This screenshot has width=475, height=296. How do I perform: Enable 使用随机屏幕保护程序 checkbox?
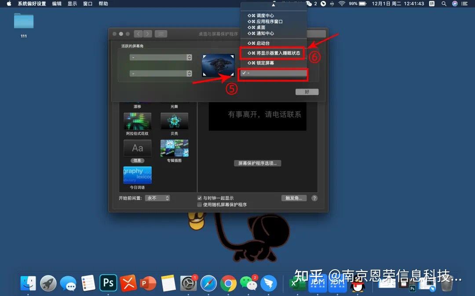(x=199, y=204)
